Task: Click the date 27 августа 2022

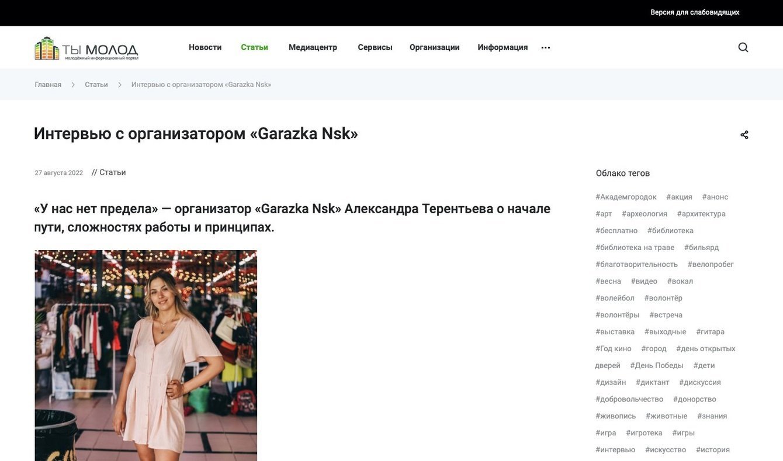Action: [x=59, y=173]
